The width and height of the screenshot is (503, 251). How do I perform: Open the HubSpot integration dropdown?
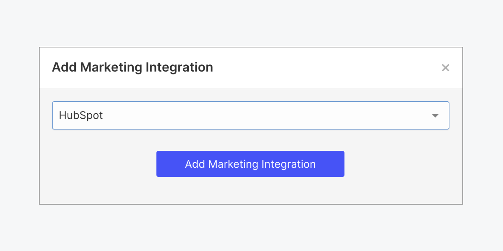point(251,115)
